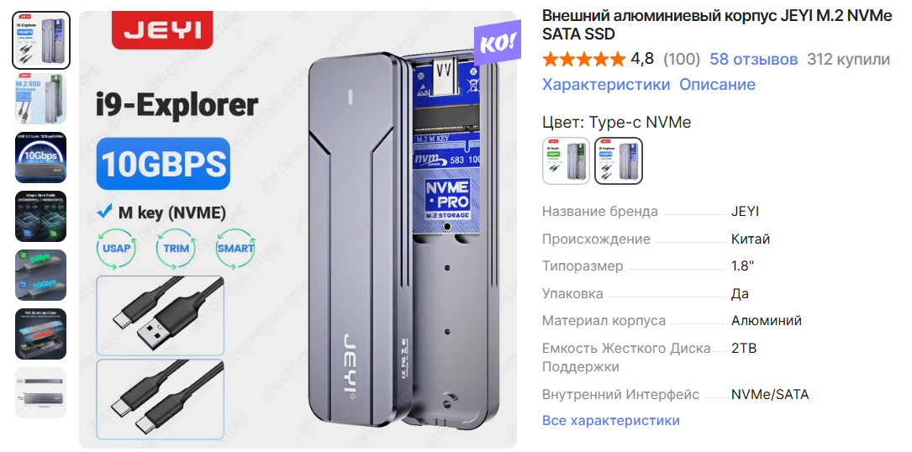The height and width of the screenshot is (452, 912).
Task: Open the Full Aluminum Case exploded thumbnail
Action: click(x=40, y=334)
